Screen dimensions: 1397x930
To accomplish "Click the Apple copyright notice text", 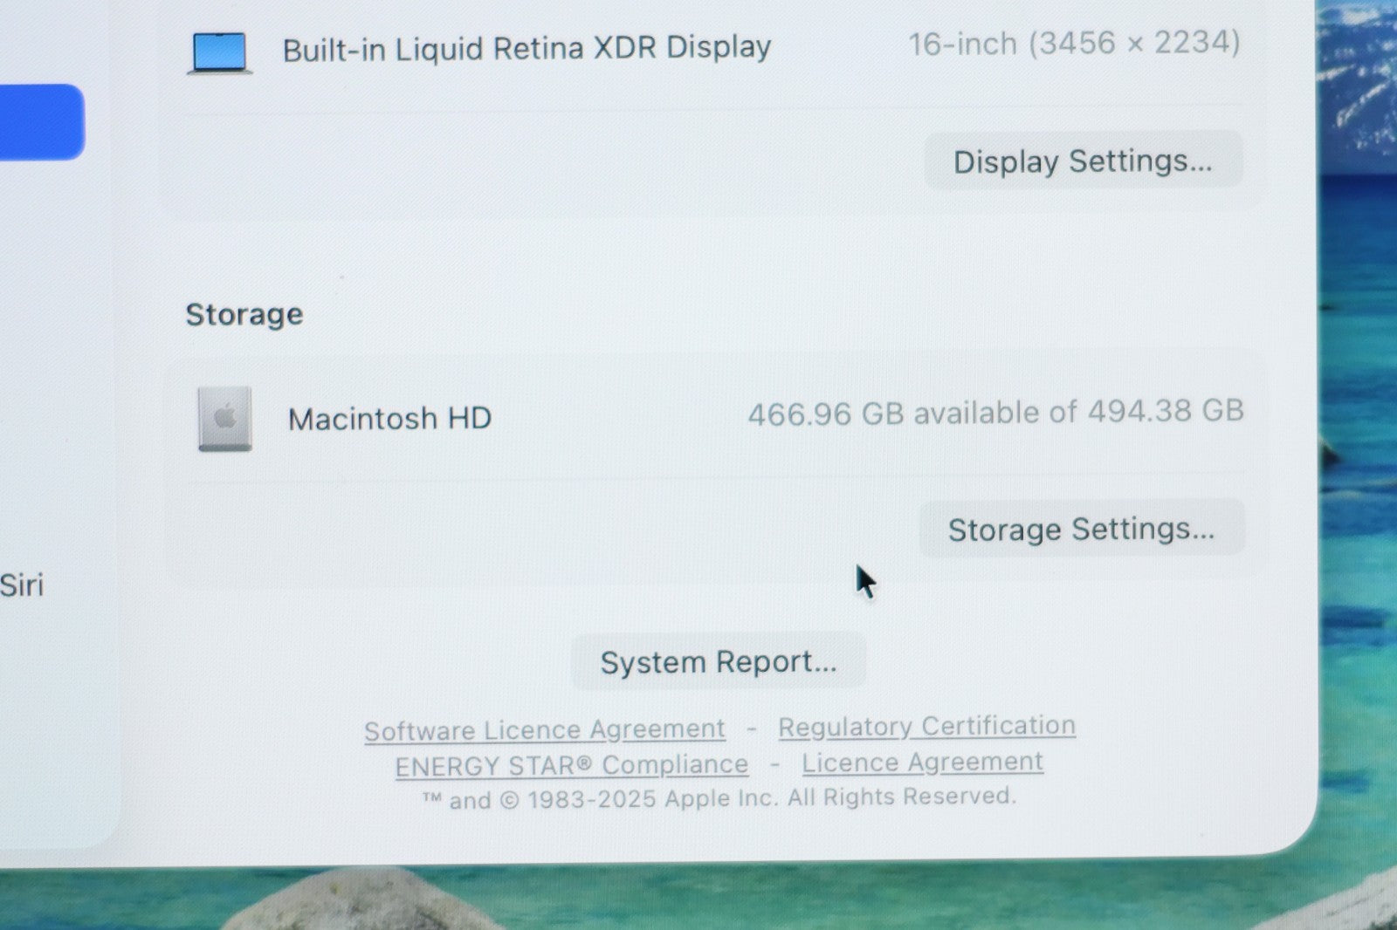I will click(719, 798).
